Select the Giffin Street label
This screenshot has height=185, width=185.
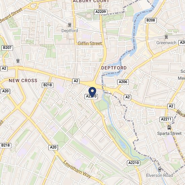click(x=90, y=43)
